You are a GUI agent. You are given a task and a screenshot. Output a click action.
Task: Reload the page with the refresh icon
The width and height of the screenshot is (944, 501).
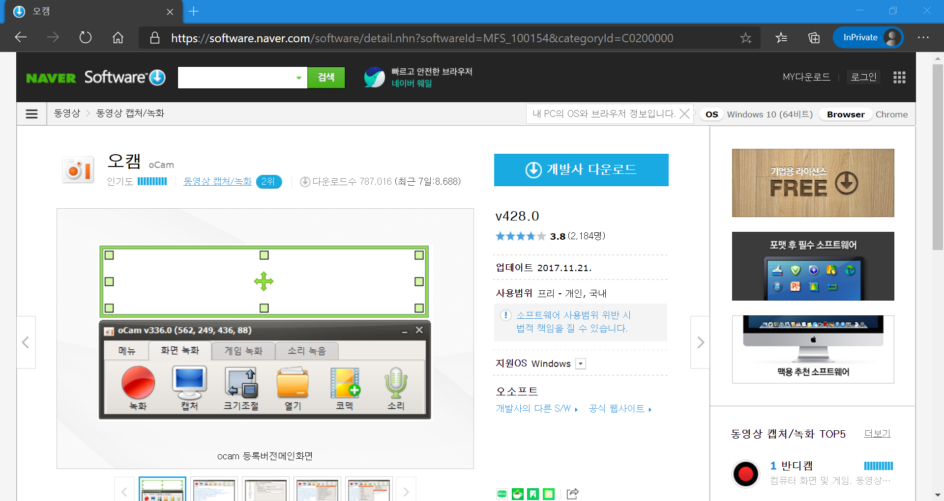[x=85, y=37]
